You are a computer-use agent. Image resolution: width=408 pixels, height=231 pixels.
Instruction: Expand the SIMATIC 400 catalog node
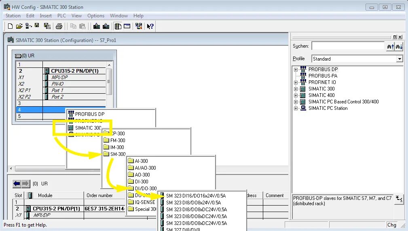[x=296, y=96]
